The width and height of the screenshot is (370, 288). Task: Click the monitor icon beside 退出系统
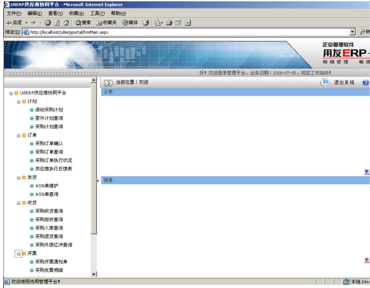point(325,82)
